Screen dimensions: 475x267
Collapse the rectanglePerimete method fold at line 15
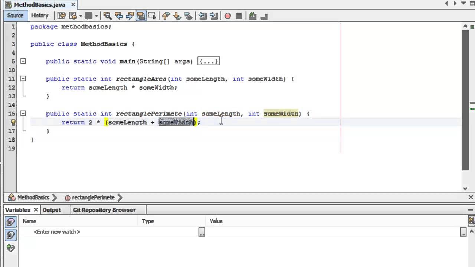(23, 113)
